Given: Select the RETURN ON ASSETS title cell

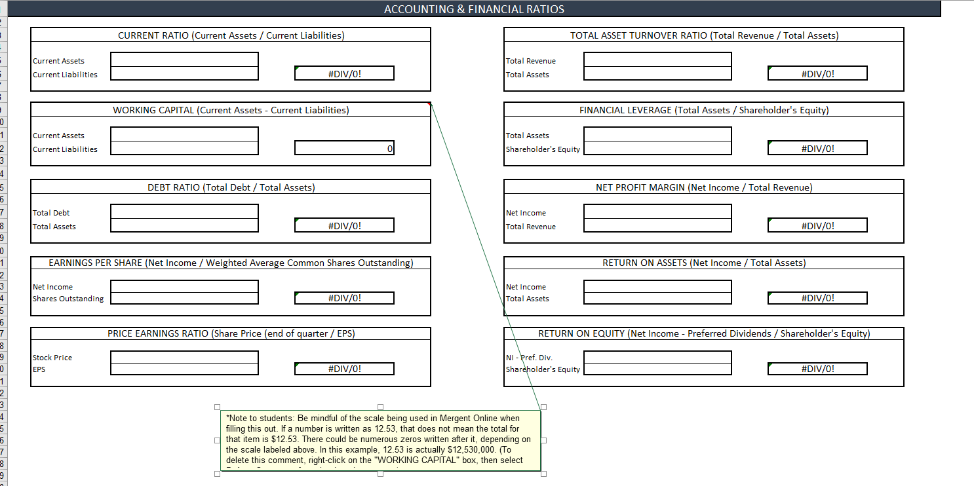Looking at the screenshot, I should [x=704, y=263].
